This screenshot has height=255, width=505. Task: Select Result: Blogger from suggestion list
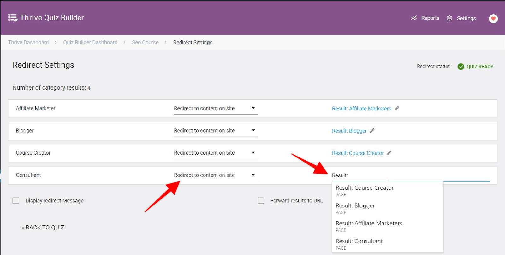pyautogui.click(x=355, y=206)
